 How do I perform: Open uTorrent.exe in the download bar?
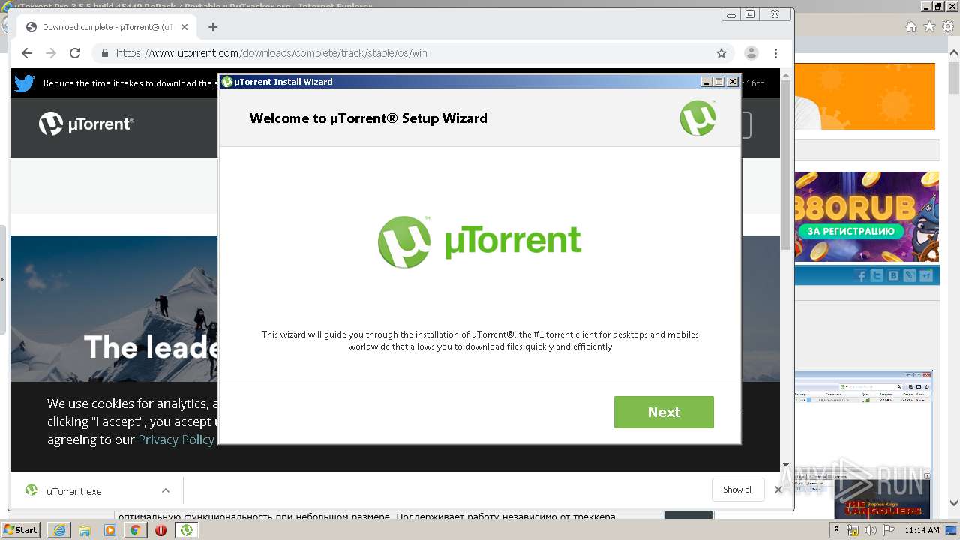74,491
